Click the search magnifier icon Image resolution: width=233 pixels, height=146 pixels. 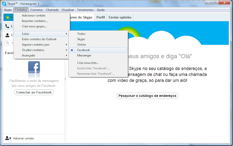pyautogui.click(x=7, y=43)
